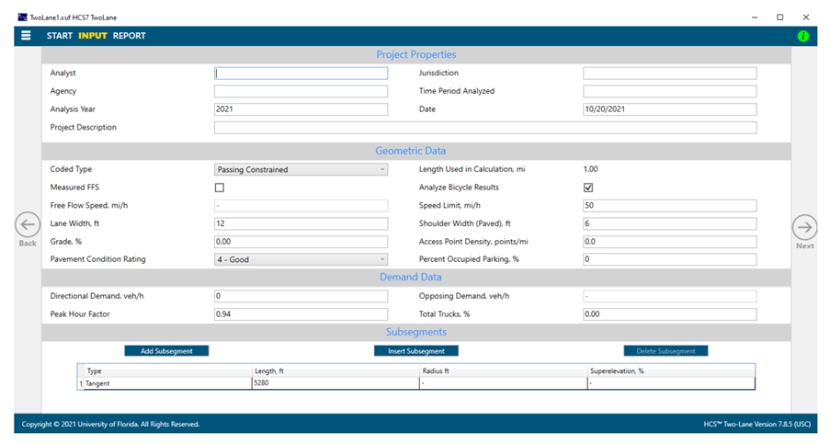Click the Percent Occupied Parking field
Viewport: 830px width, 444px height.
tap(670, 259)
